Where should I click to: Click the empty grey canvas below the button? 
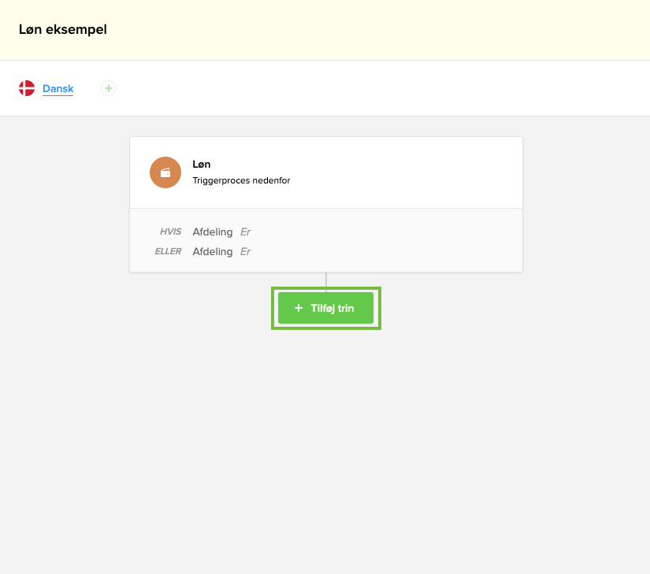click(326, 449)
